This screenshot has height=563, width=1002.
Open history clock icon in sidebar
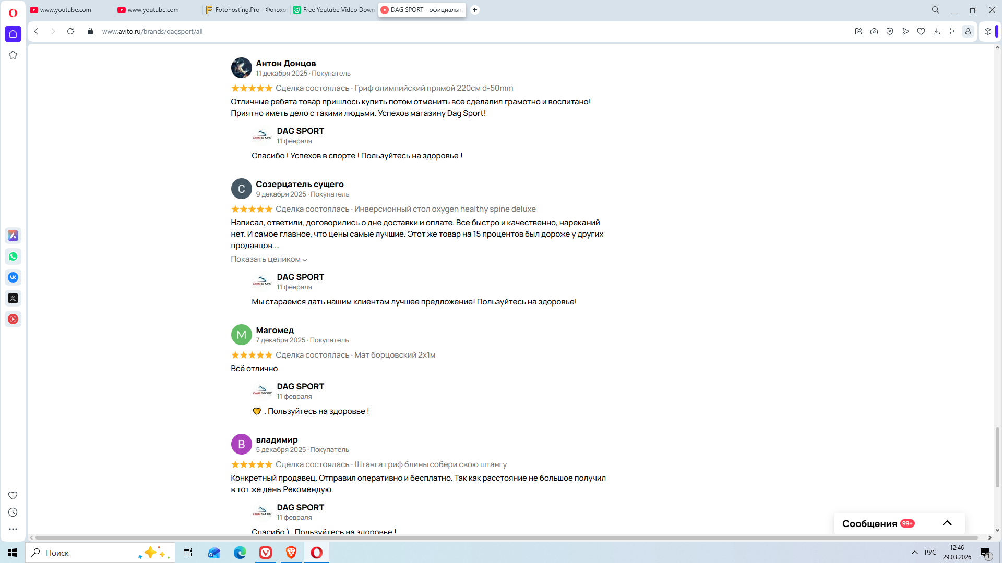[13, 512]
